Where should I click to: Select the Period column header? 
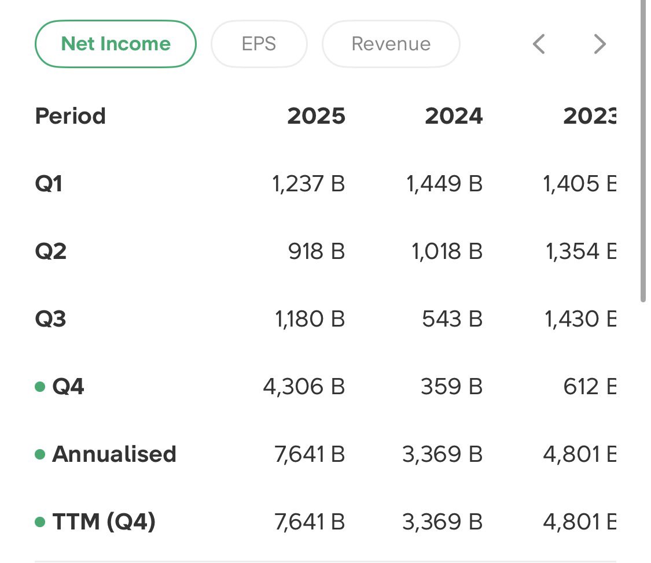[x=70, y=116]
